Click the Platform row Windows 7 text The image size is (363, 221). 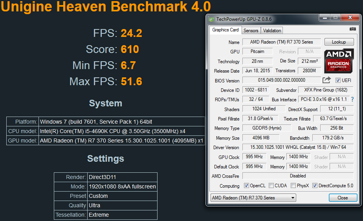click(96, 122)
